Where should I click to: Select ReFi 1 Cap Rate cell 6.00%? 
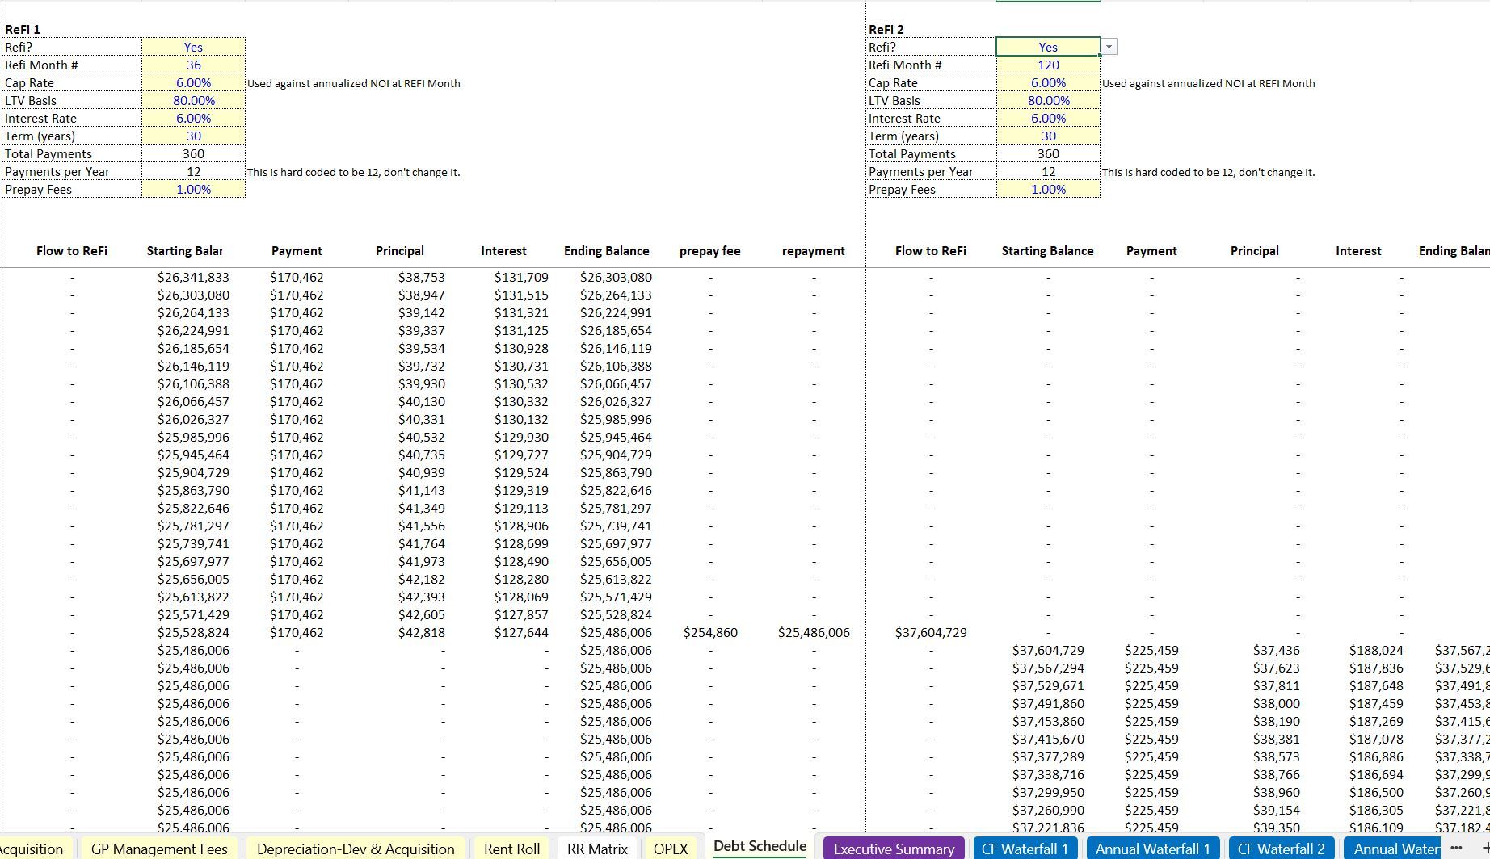click(193, 82)
